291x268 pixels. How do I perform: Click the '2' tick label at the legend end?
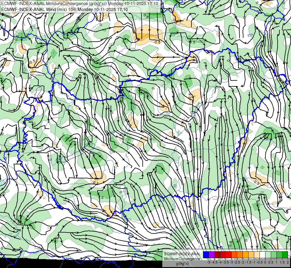click(288, 262)
